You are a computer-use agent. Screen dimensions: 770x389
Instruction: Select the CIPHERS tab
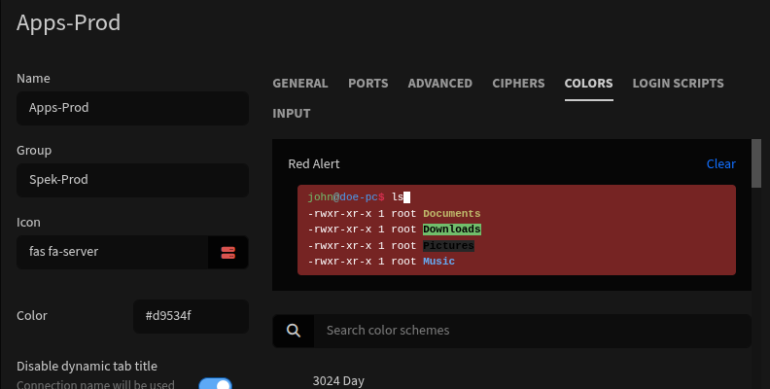tap(518, 84)
